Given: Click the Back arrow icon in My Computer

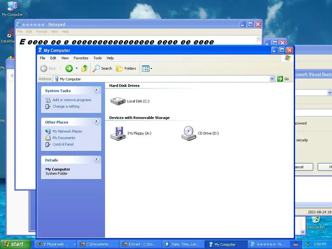Looking at the screenshot, I should pyautogui.click(x=44, y=68).
